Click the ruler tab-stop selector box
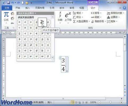This screenshot has width=128, height=106. (4, 33)
